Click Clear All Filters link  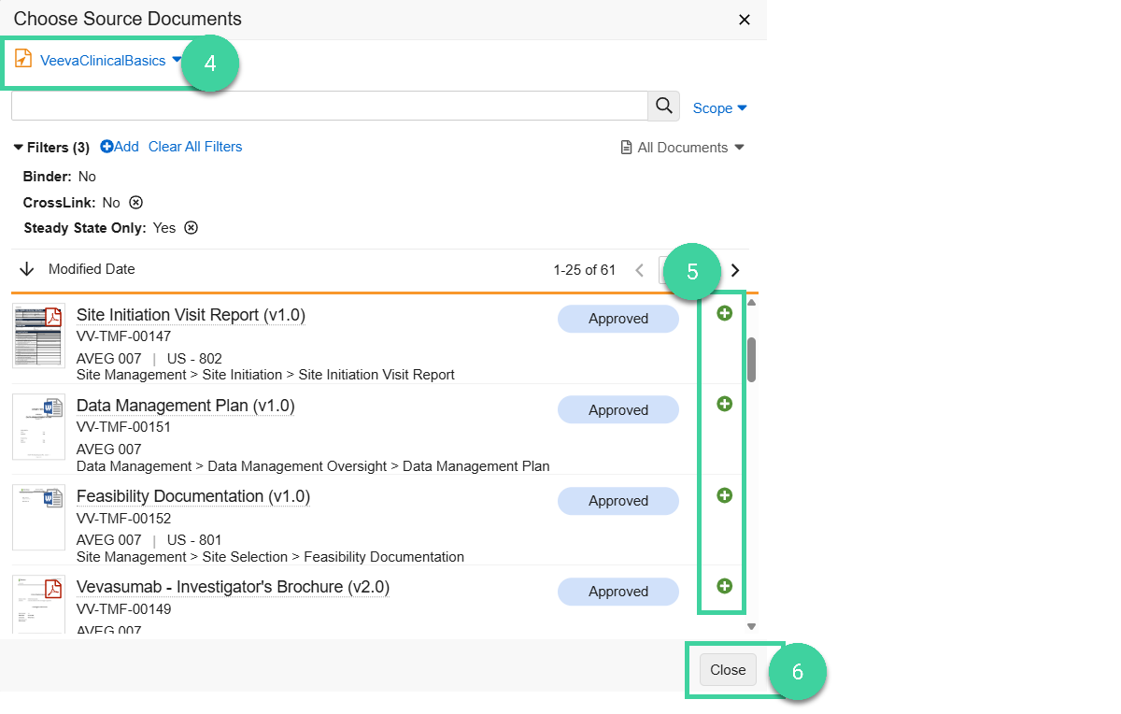pyautogui.click(x=195, y=147)
